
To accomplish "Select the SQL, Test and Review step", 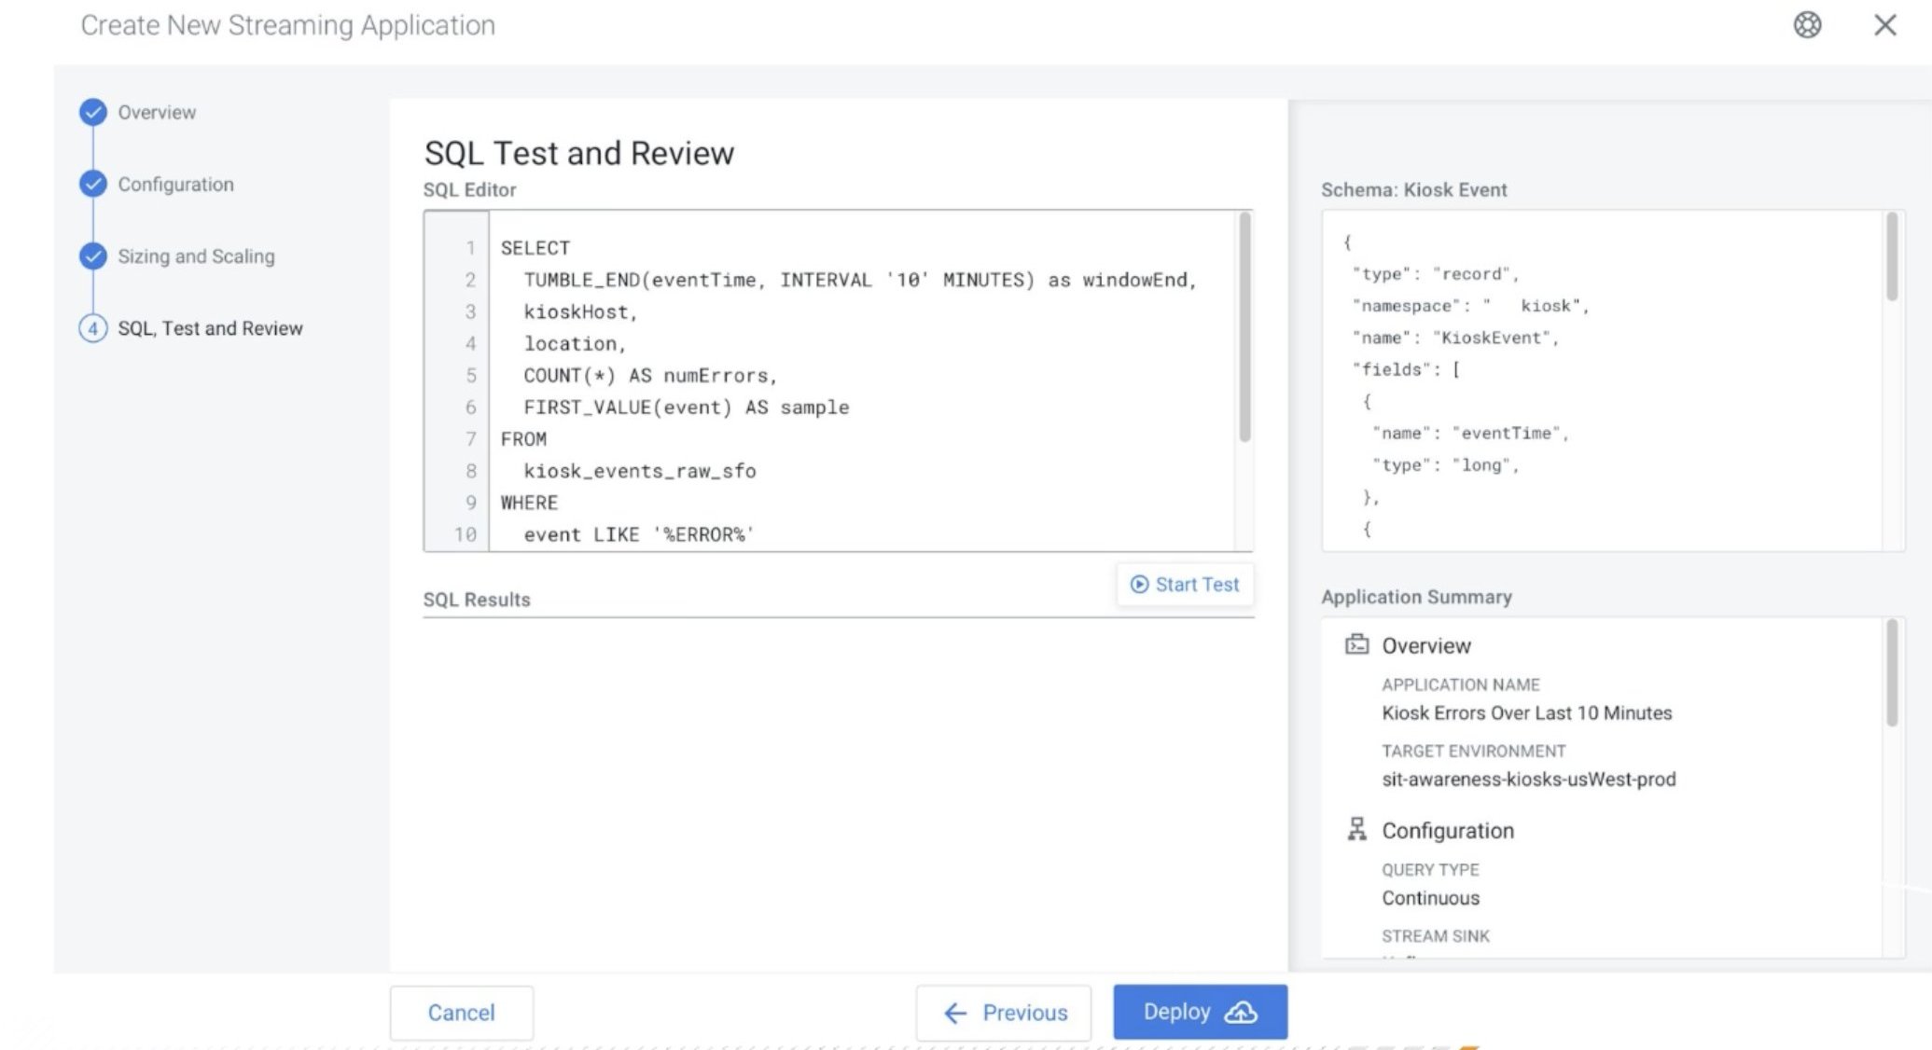I will click(x=210, y=328).
